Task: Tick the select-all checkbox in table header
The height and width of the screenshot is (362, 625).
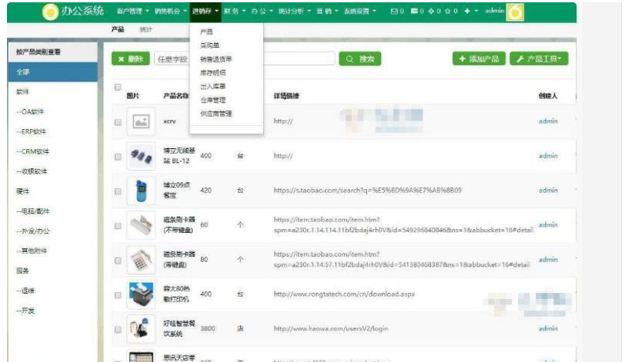Action: pos(118,87)
